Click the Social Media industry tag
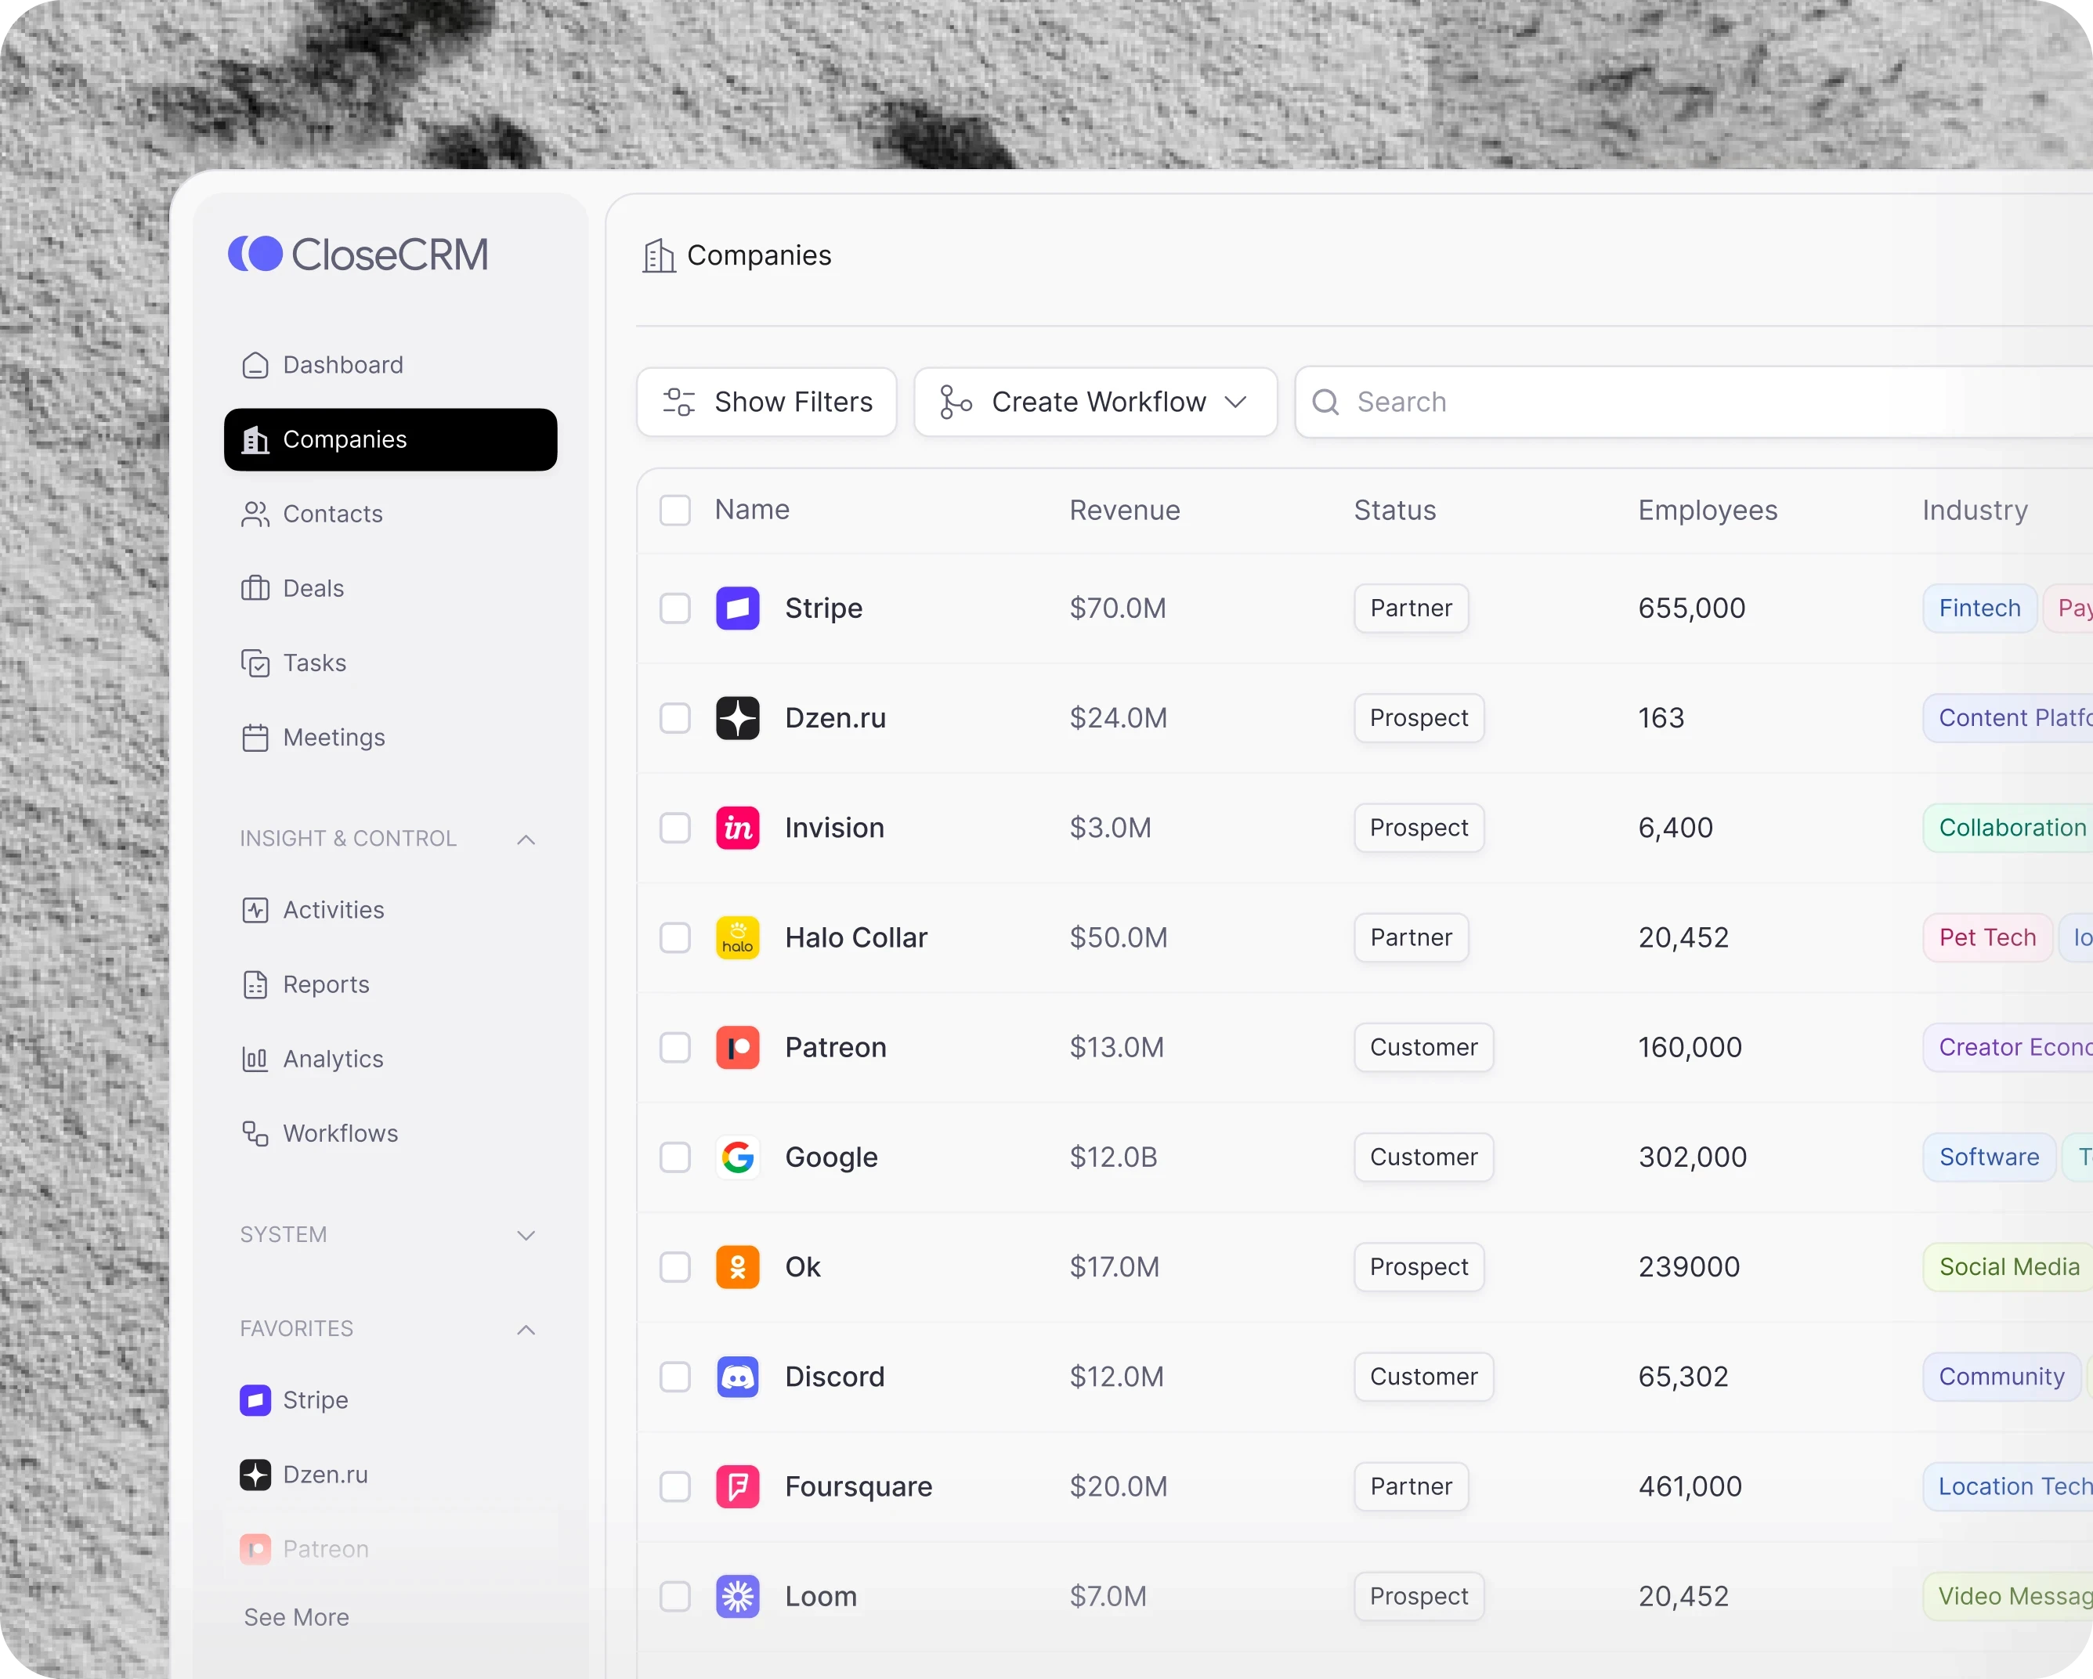 [2008, 1266]
